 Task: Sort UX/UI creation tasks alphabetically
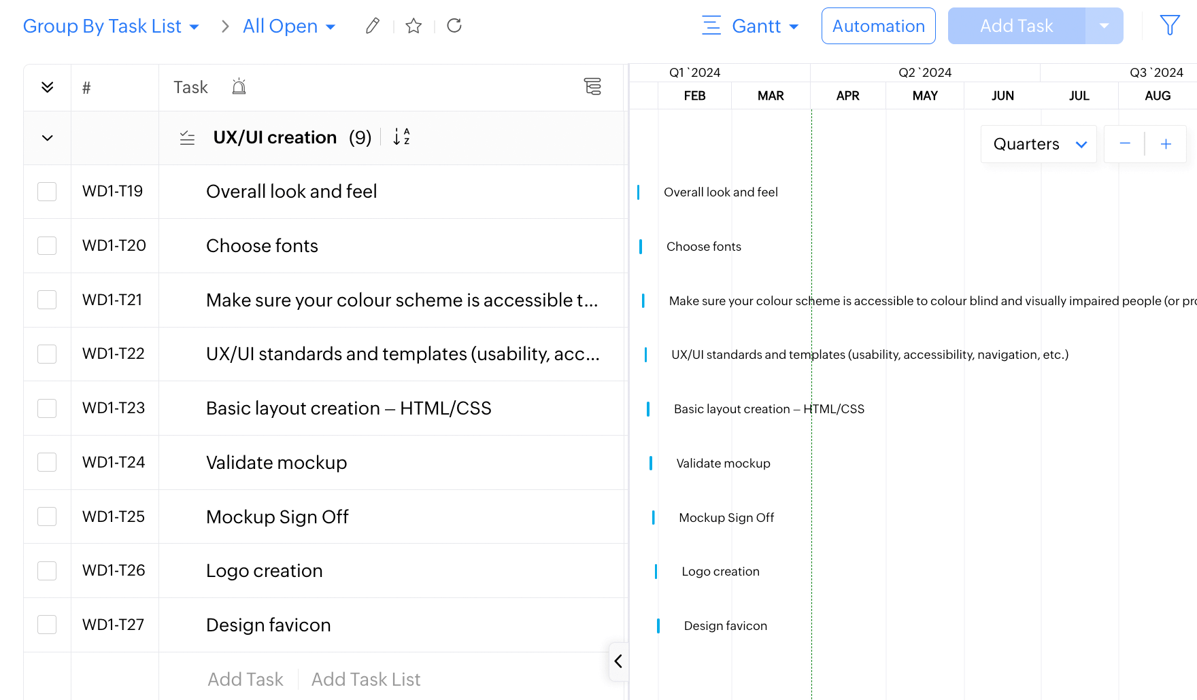[401, 137]
